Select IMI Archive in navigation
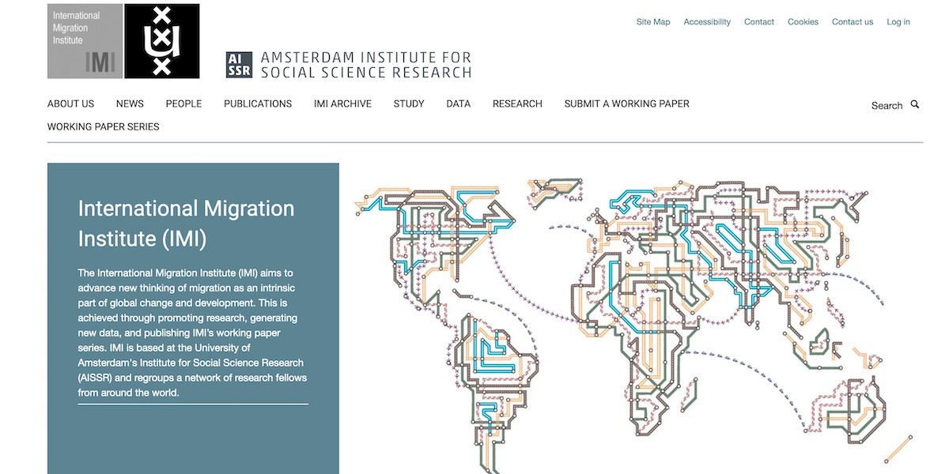Viewport: 949px width, 474px height. pos(342,103)
